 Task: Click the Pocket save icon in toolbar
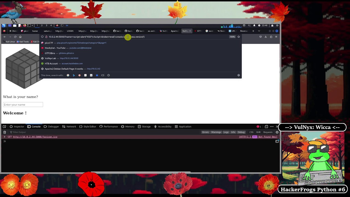pos(260,37)
